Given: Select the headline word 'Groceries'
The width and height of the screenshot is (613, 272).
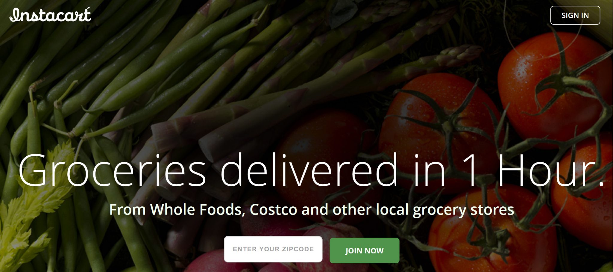Looking at the screenshot, I should (112, 171).
